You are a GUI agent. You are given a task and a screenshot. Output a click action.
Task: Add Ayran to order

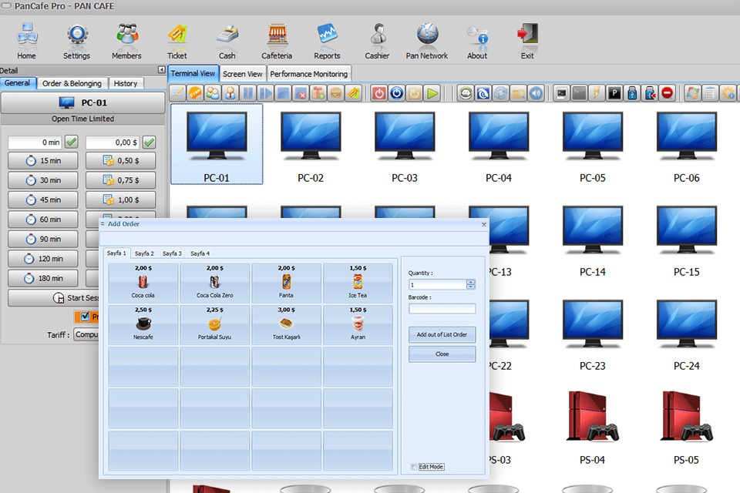pyautogui.click(x=358, y=324)
